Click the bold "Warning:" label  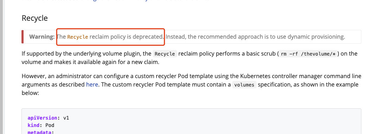pyautogui.click(x=42, y=37)
